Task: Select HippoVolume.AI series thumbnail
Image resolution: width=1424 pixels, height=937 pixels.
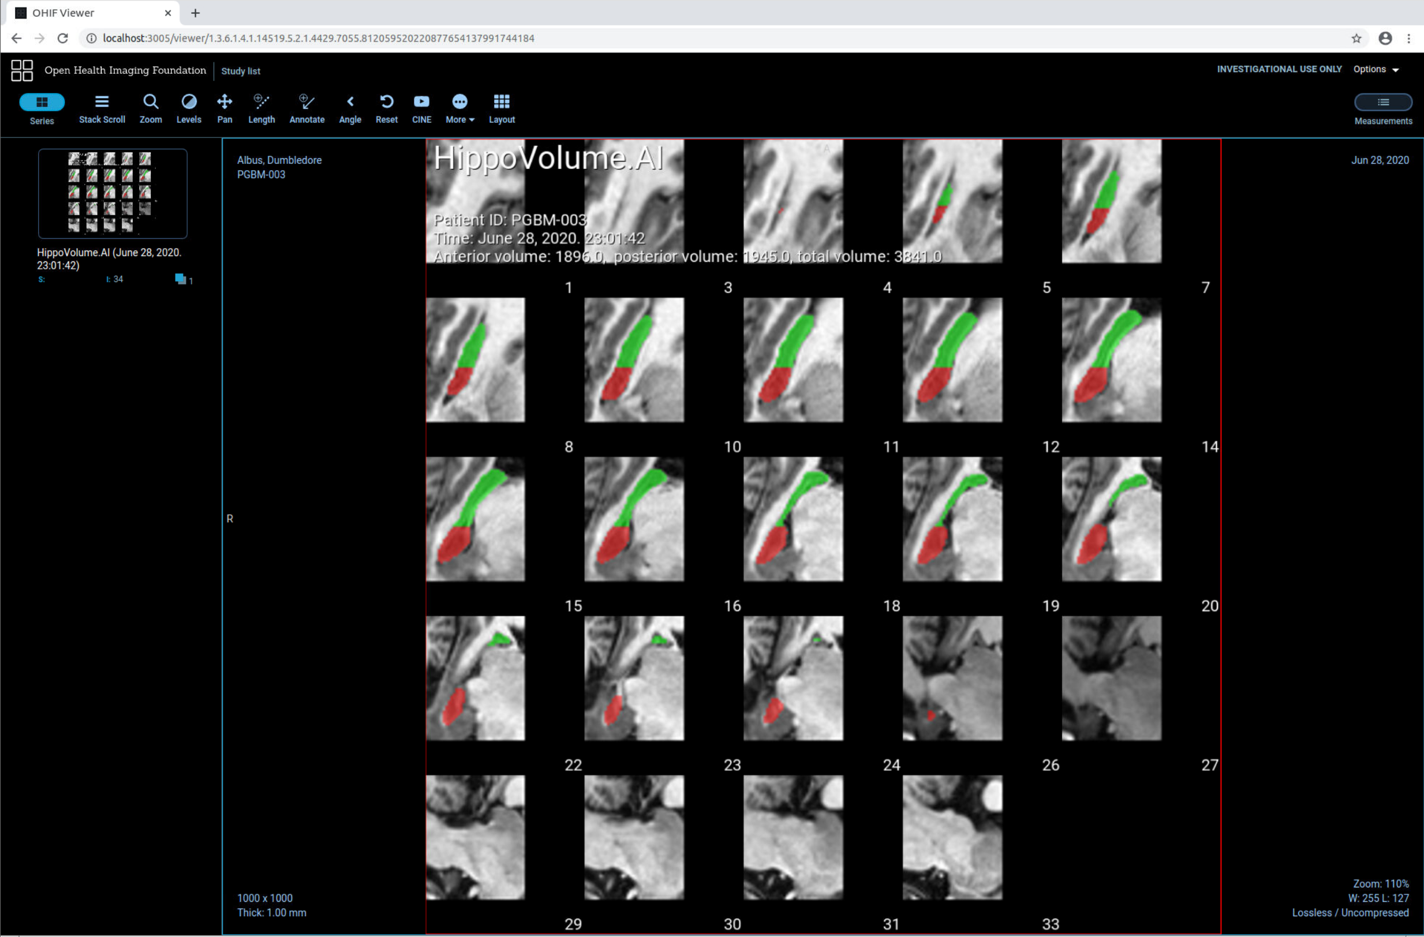Action: click(113, 193)
